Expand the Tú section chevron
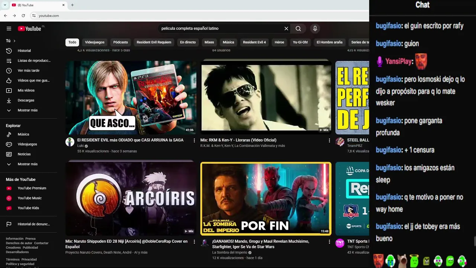The height and width of the screenshot is (268, 476). tap(15, 41)
